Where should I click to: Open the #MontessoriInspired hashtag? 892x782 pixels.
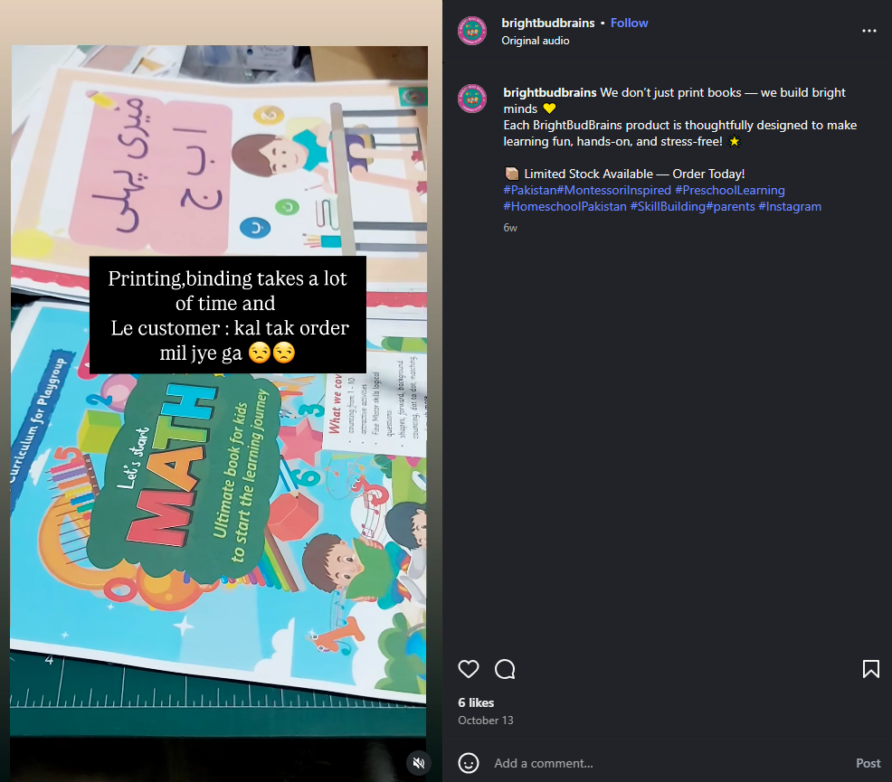coord(614,190)
